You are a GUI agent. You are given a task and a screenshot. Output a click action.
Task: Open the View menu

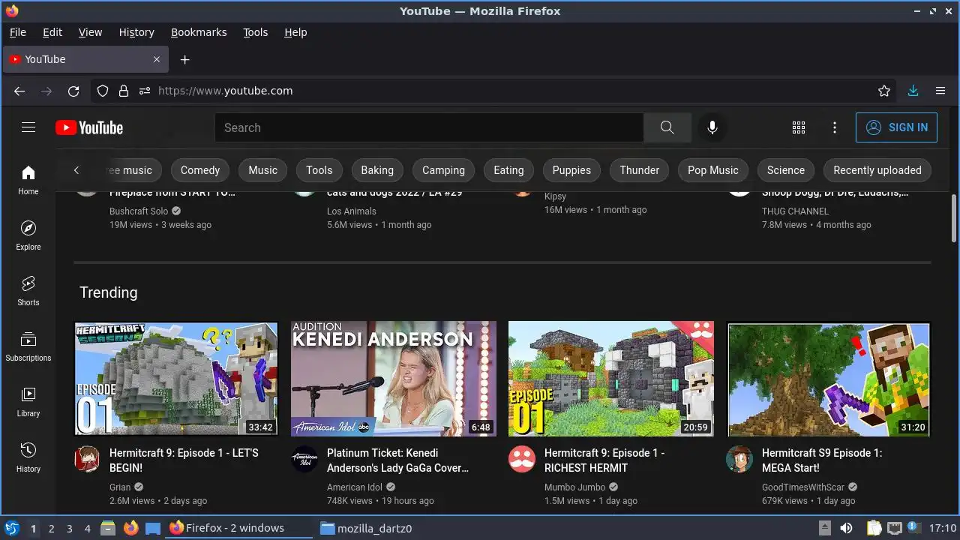coord(90,32)
